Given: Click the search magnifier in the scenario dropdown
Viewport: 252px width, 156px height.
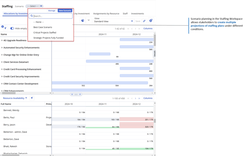Looking at the screenshot, I should 32,16.
